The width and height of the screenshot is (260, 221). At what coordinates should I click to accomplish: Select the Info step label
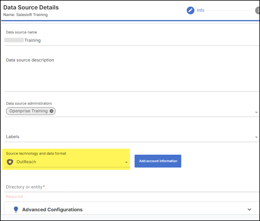(x=200, y=10)
